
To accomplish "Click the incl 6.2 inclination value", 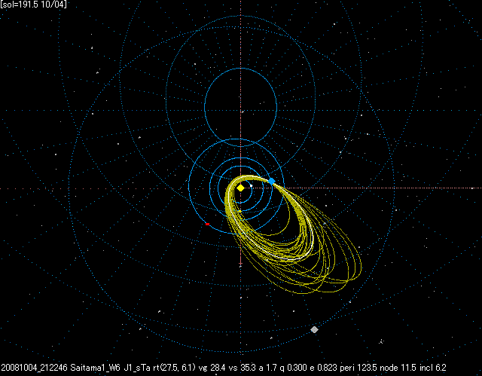I will 433,368.
